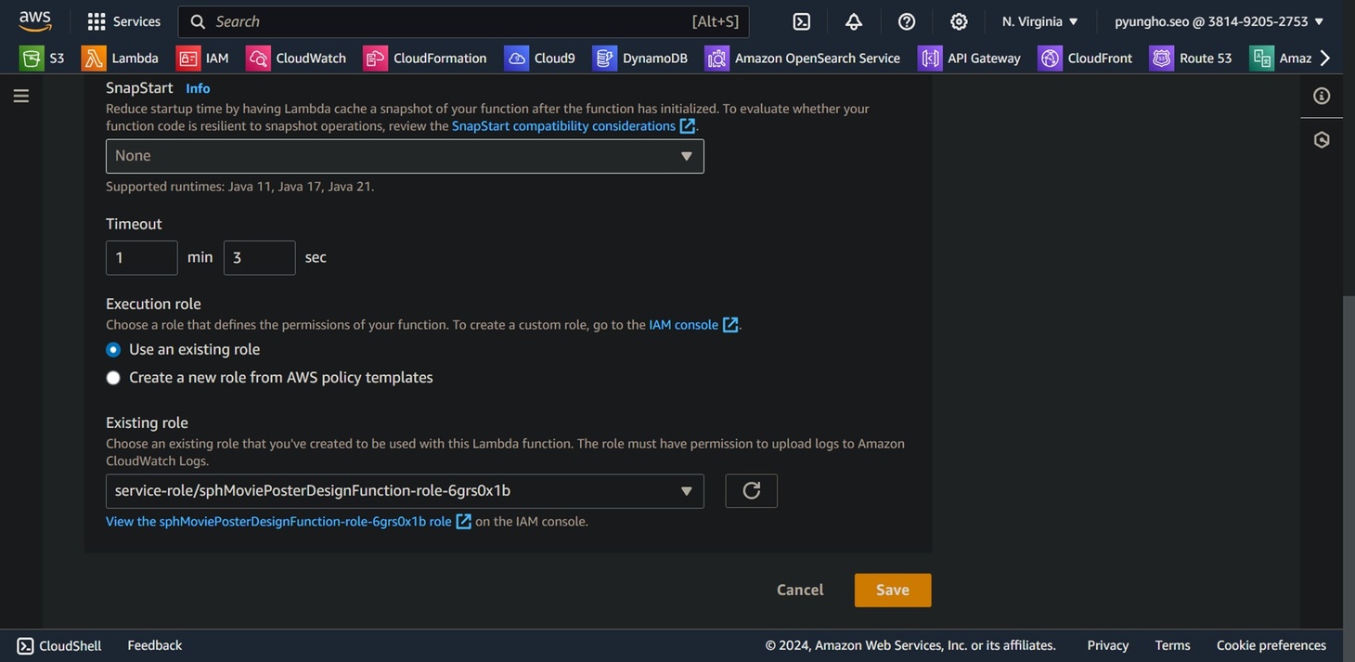Image resolution: width=1355 pixels, height=662 pixels.
Task: Open the S3 service shortcut
Action: click(43, 58)
